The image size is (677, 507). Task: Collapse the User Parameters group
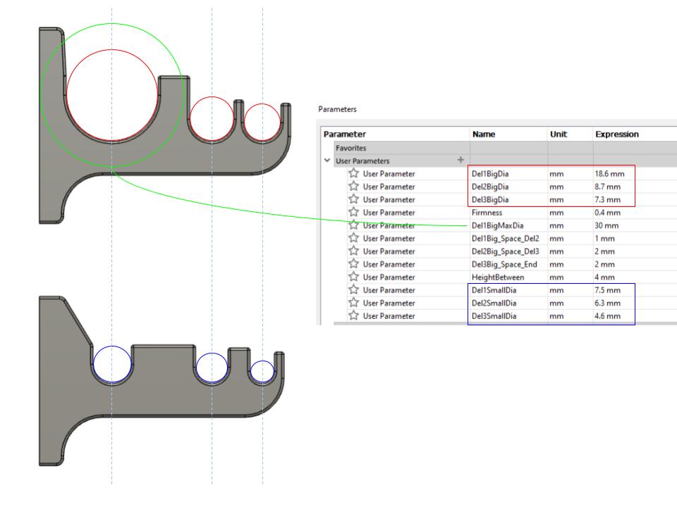point(327,161)
